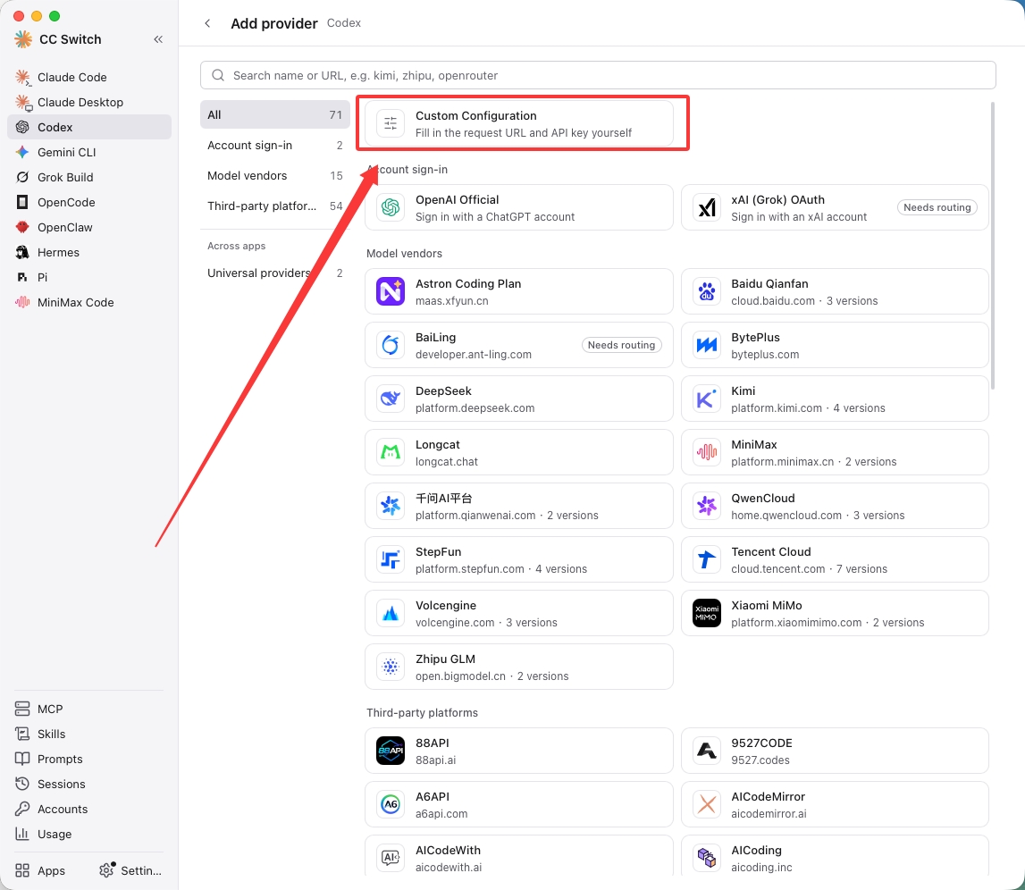This screenshot has height=890, width=1025.
Task: Click the OpenAI Official logo icon
Action: pos(391,208)
